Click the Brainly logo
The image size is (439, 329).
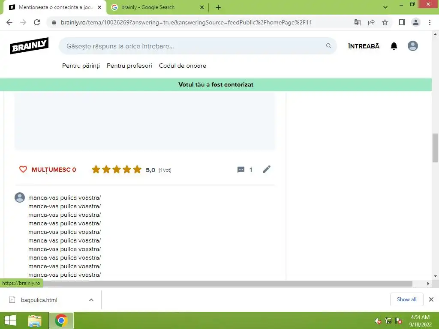[x=30, y=45]
